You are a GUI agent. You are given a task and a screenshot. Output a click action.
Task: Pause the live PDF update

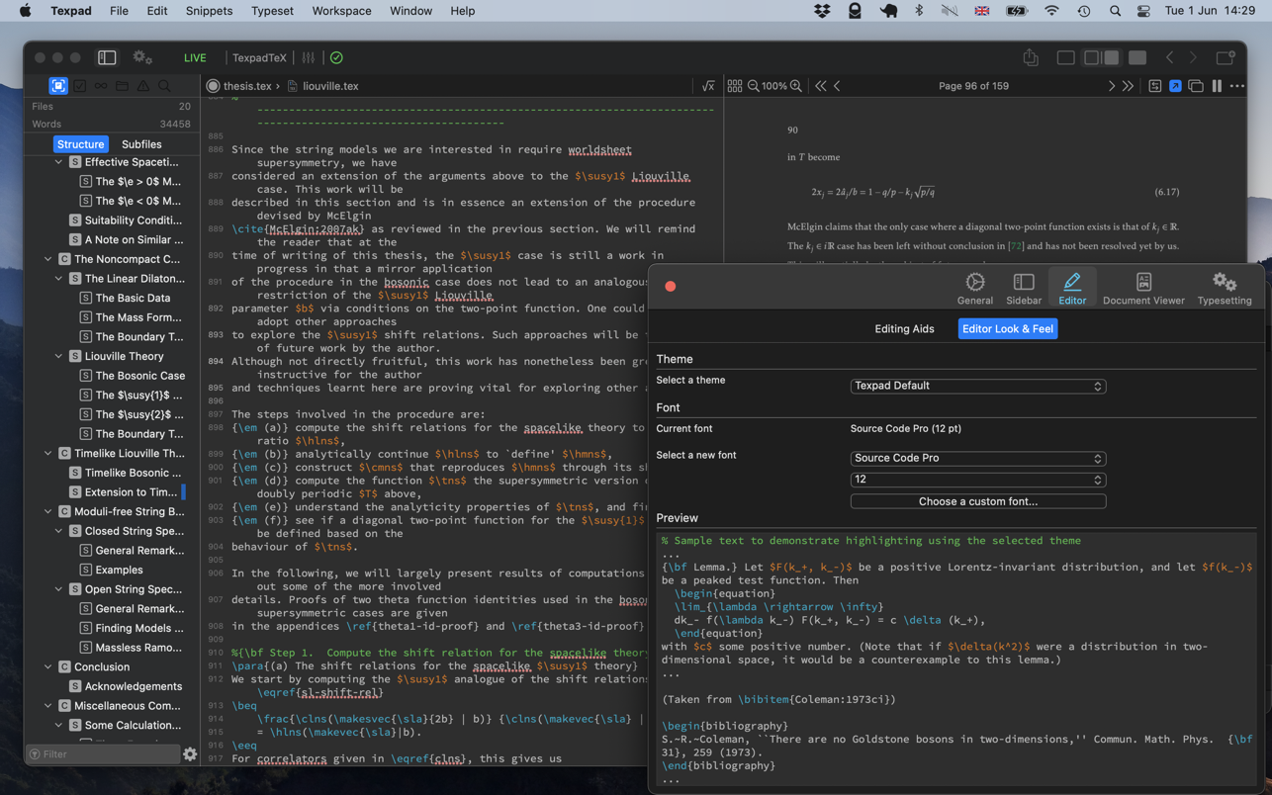click(x=1217, y=86)
